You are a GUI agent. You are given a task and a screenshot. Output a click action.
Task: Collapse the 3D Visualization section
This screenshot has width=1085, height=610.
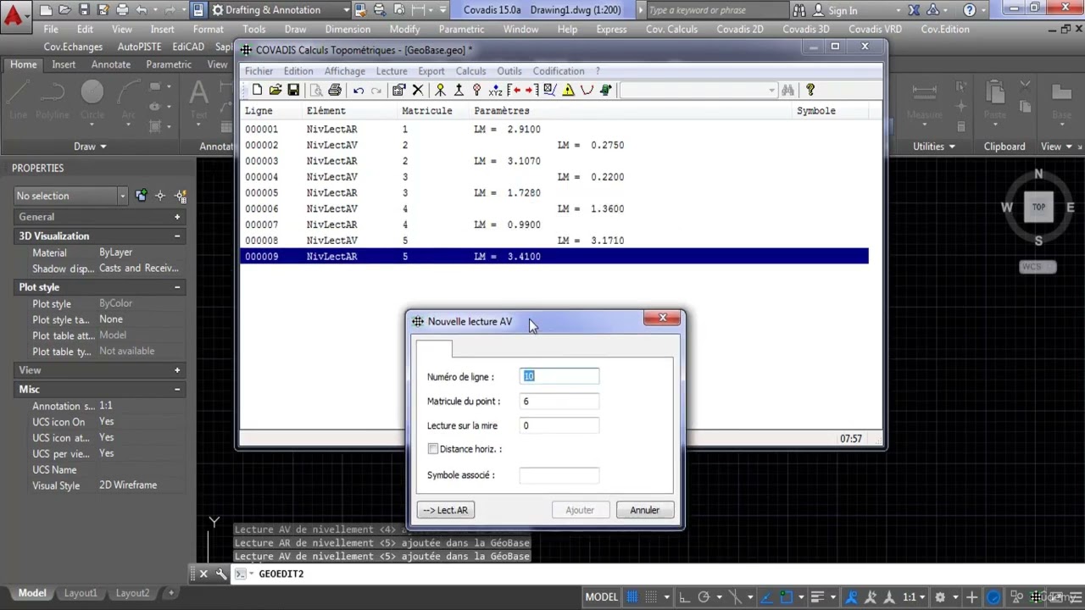(177, 236)
